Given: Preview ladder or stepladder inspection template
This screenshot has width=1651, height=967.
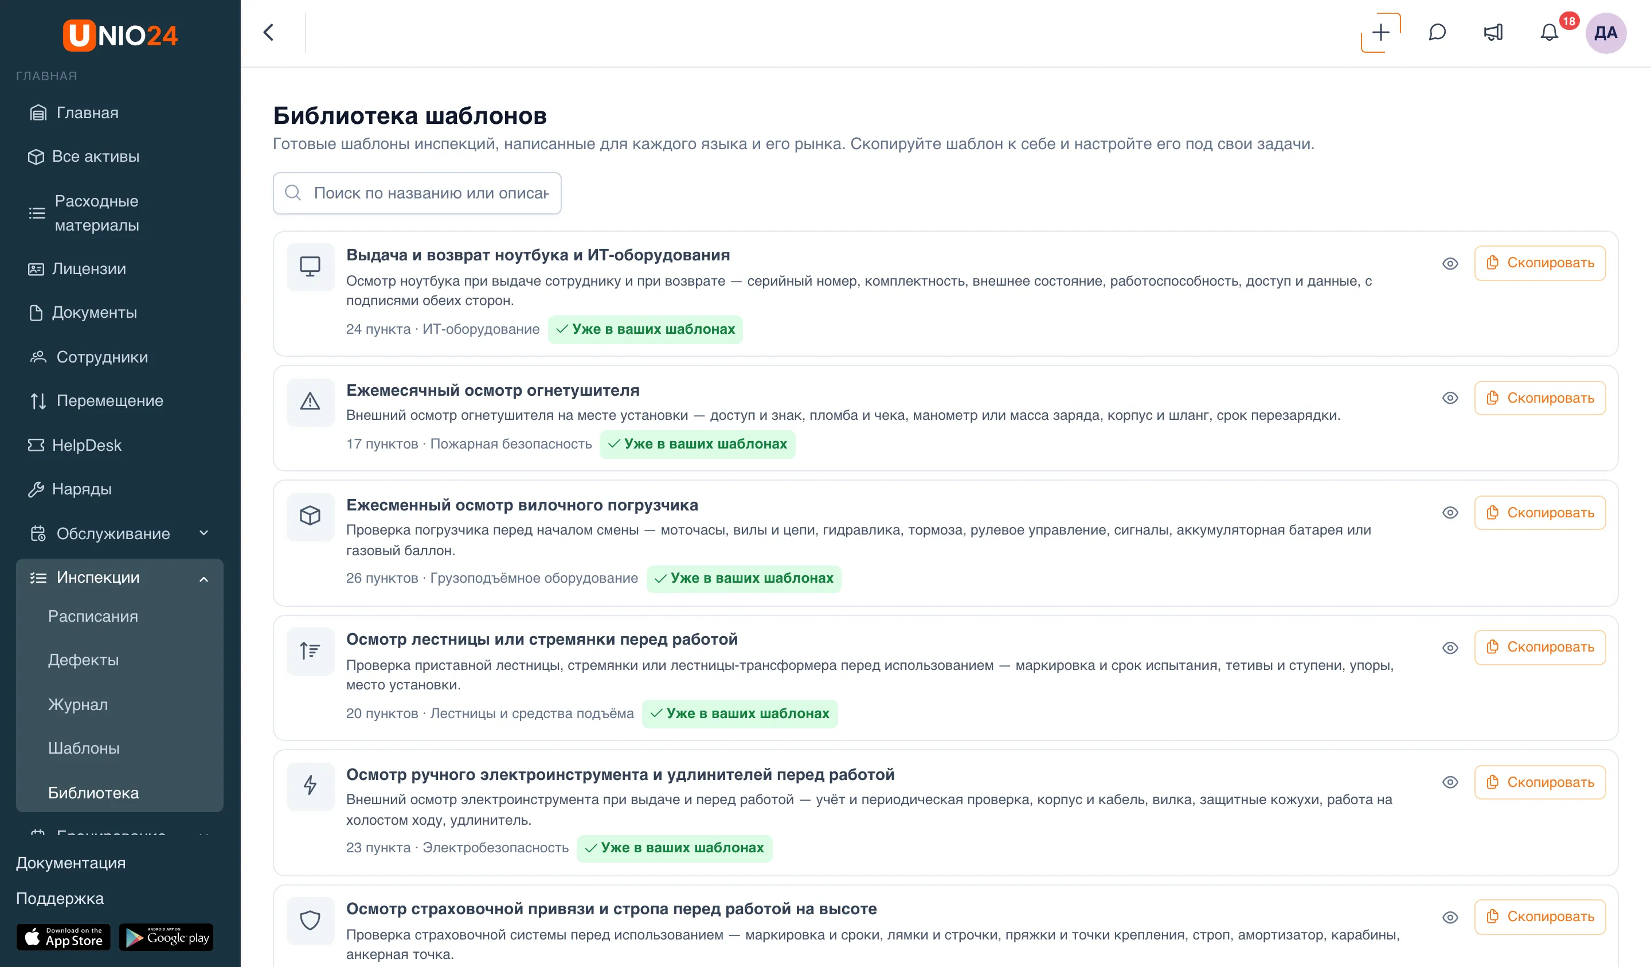Looking at the screenshot, I should [1450, 648].
